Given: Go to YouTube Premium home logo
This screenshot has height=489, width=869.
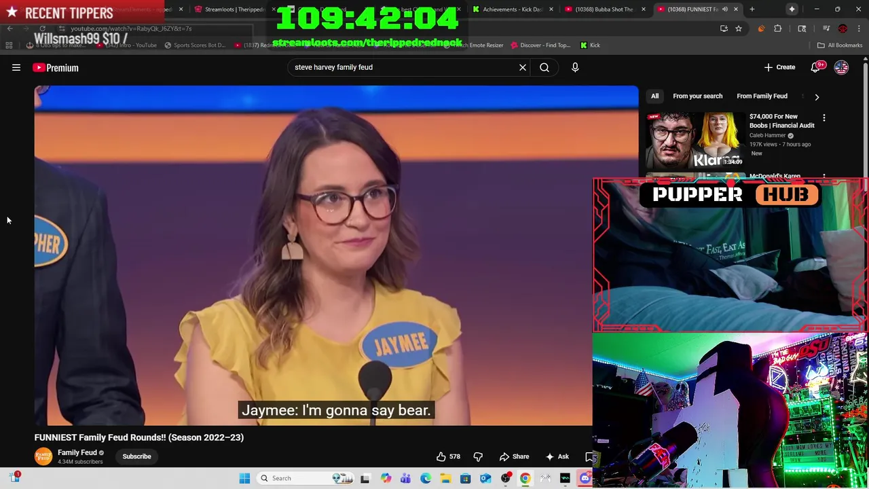Looking at the screenshot, I should click(x=56, y=67).
